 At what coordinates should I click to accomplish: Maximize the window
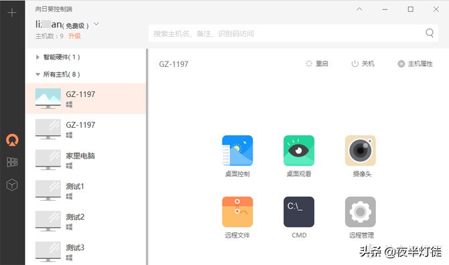[410, 9]
